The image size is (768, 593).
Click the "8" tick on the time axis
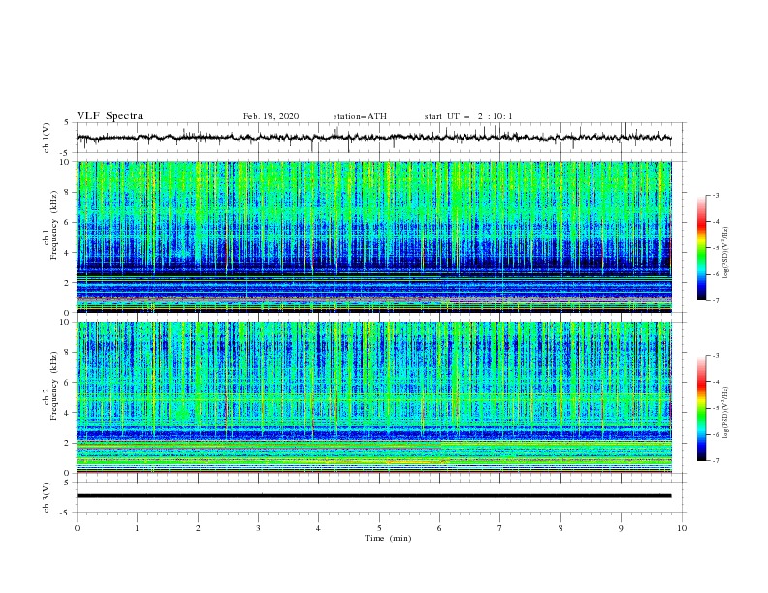pos(560,528)
